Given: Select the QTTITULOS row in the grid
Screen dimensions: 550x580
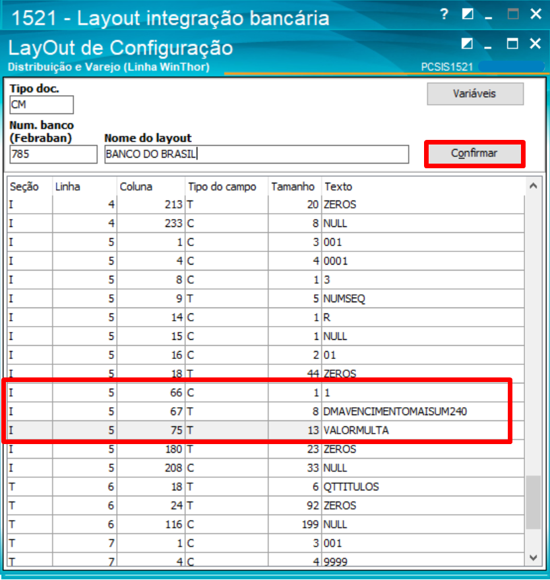Looking at the screenshot, I should point(264,486).
